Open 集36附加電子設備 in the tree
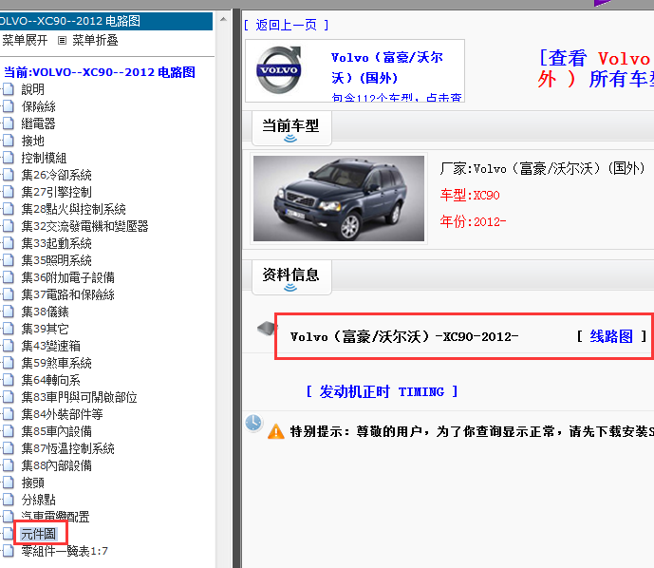This screenshot has height=568, width=654. click(67, 277)
